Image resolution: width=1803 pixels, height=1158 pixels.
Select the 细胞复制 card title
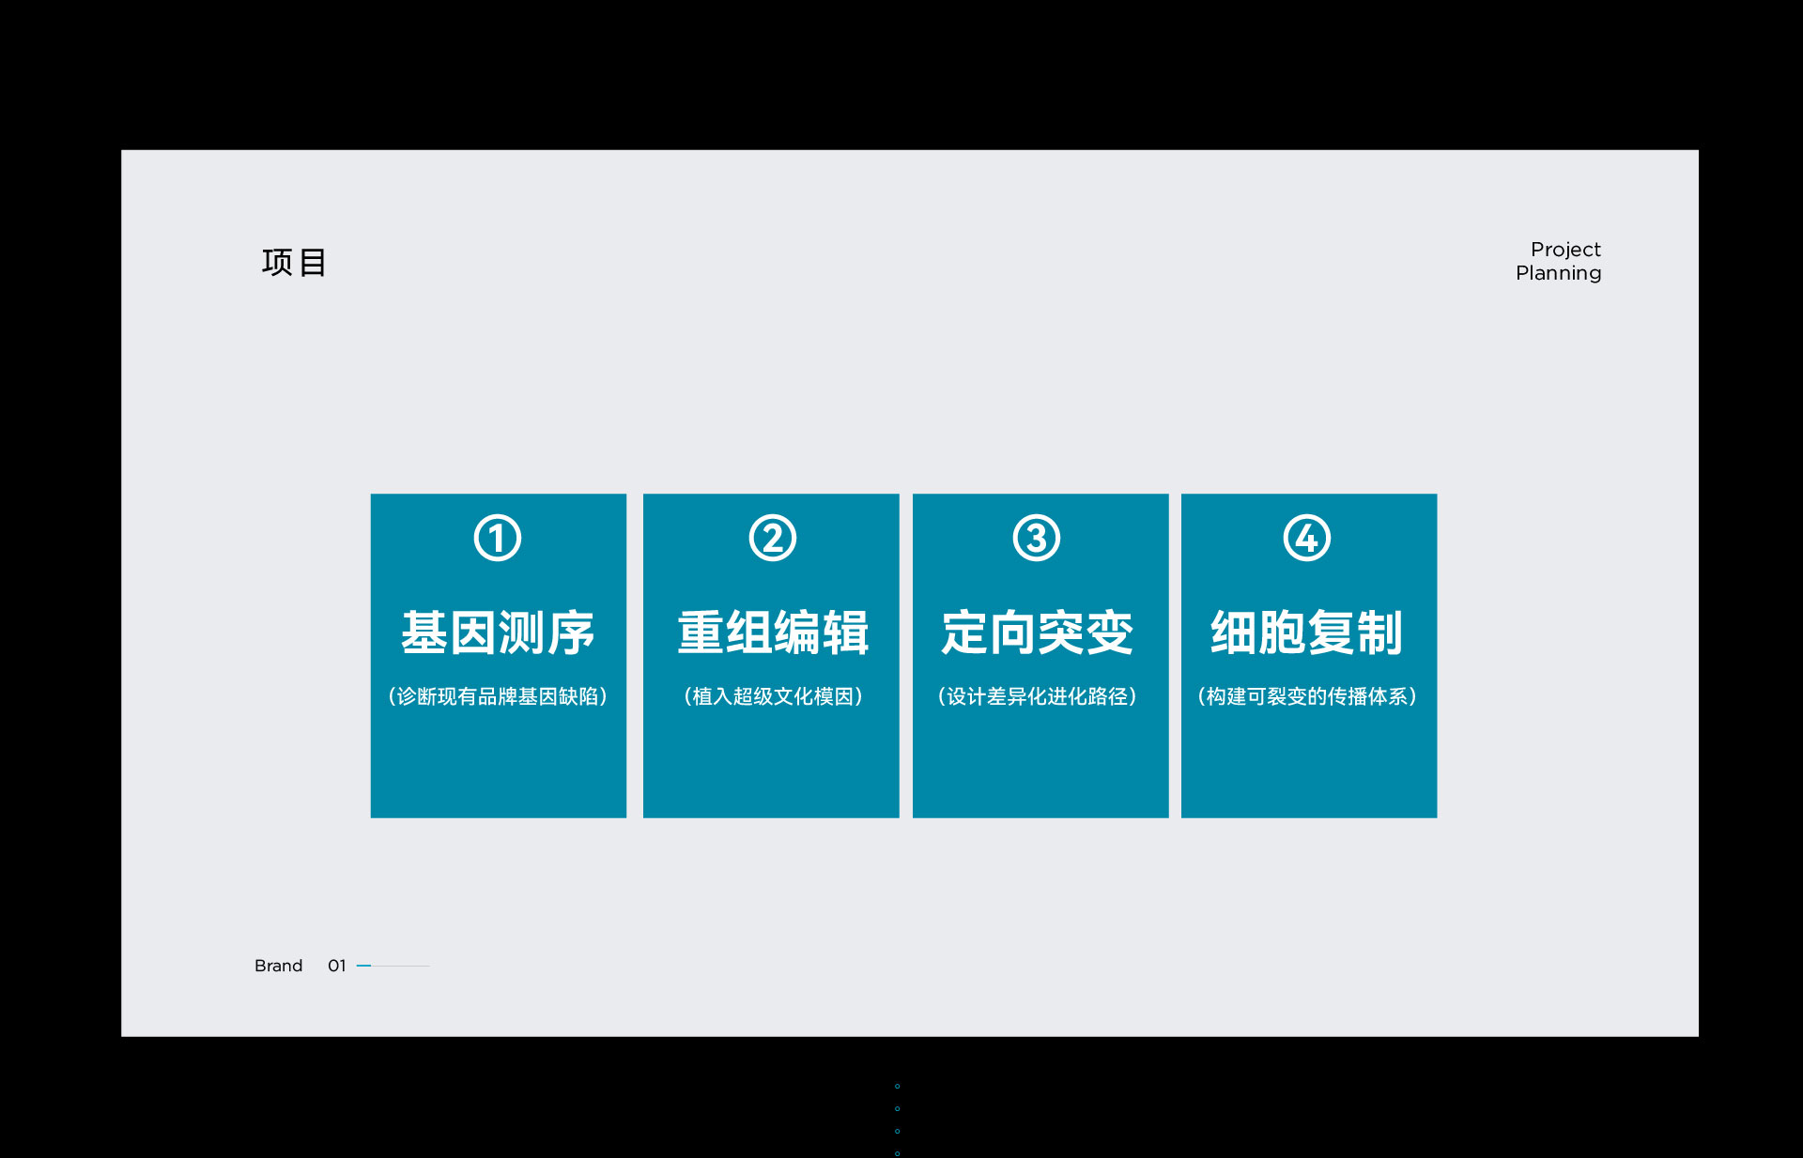pyautogui.click(x=1306, y=632)
